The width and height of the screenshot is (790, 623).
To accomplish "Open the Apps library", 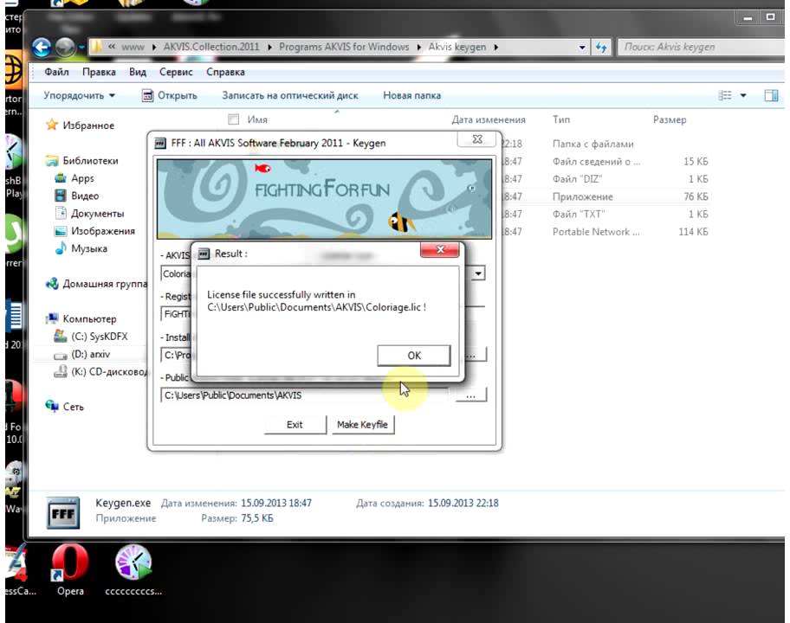I will click(82, 178).
